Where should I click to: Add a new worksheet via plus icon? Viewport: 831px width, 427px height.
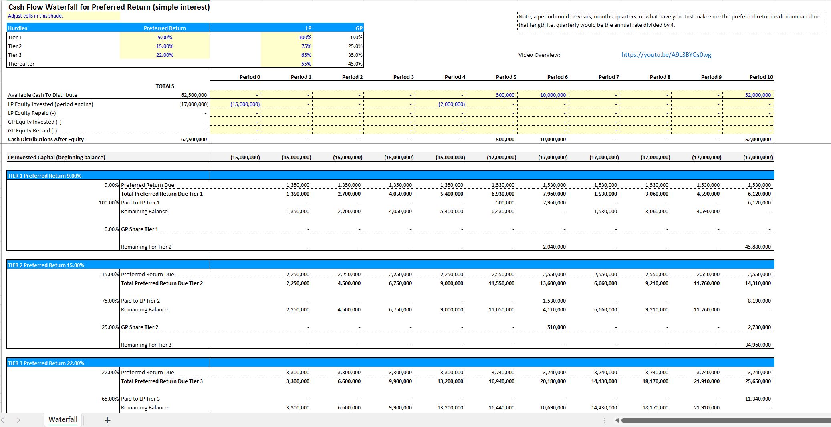pos(107,420)
